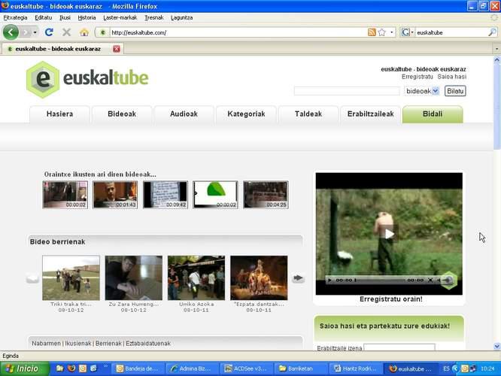Click the Bilatu search button
The height and width of the screenshot is (376, 501).
pyautogui.click(x=455, y=91)
